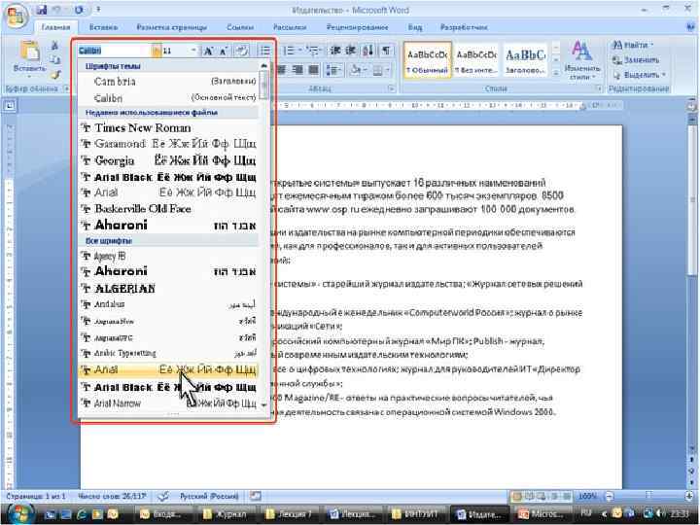Click the Copy icon in clipboard group
This screenshot has height=525, width=700.
[54, 59]
